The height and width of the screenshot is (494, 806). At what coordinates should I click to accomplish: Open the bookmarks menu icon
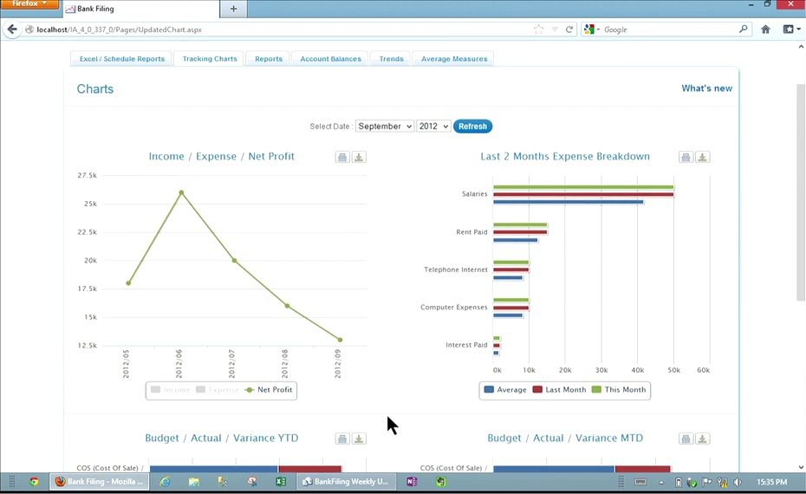point(791,29)
